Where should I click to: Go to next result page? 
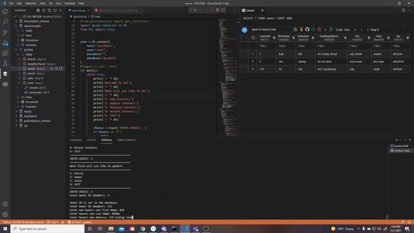tap(368, 30)
